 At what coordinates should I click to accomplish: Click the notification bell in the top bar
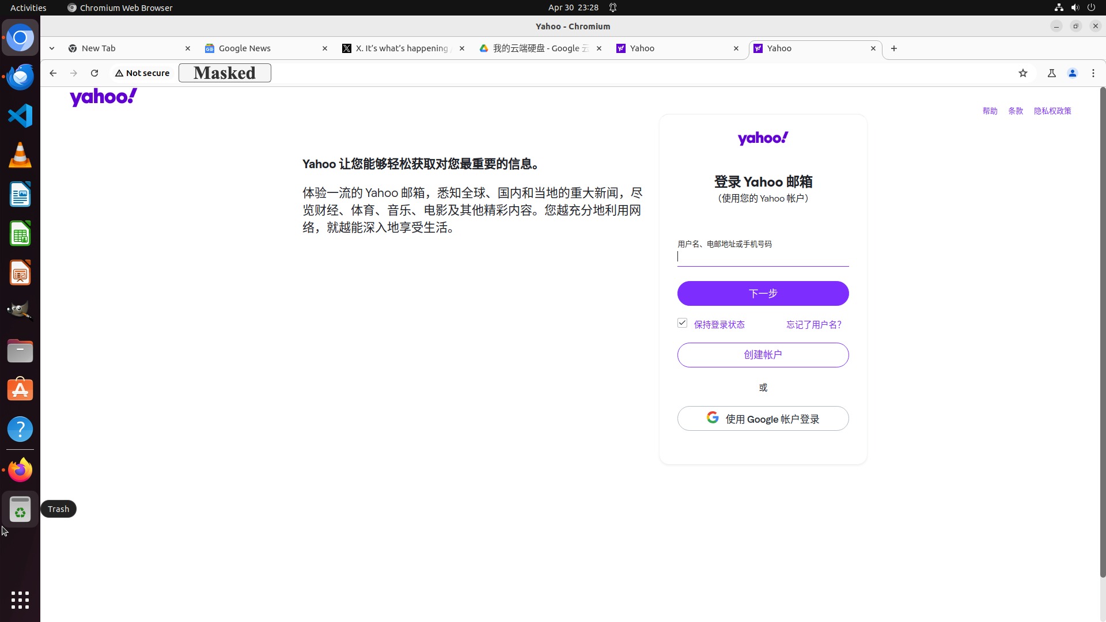point(613,7)
